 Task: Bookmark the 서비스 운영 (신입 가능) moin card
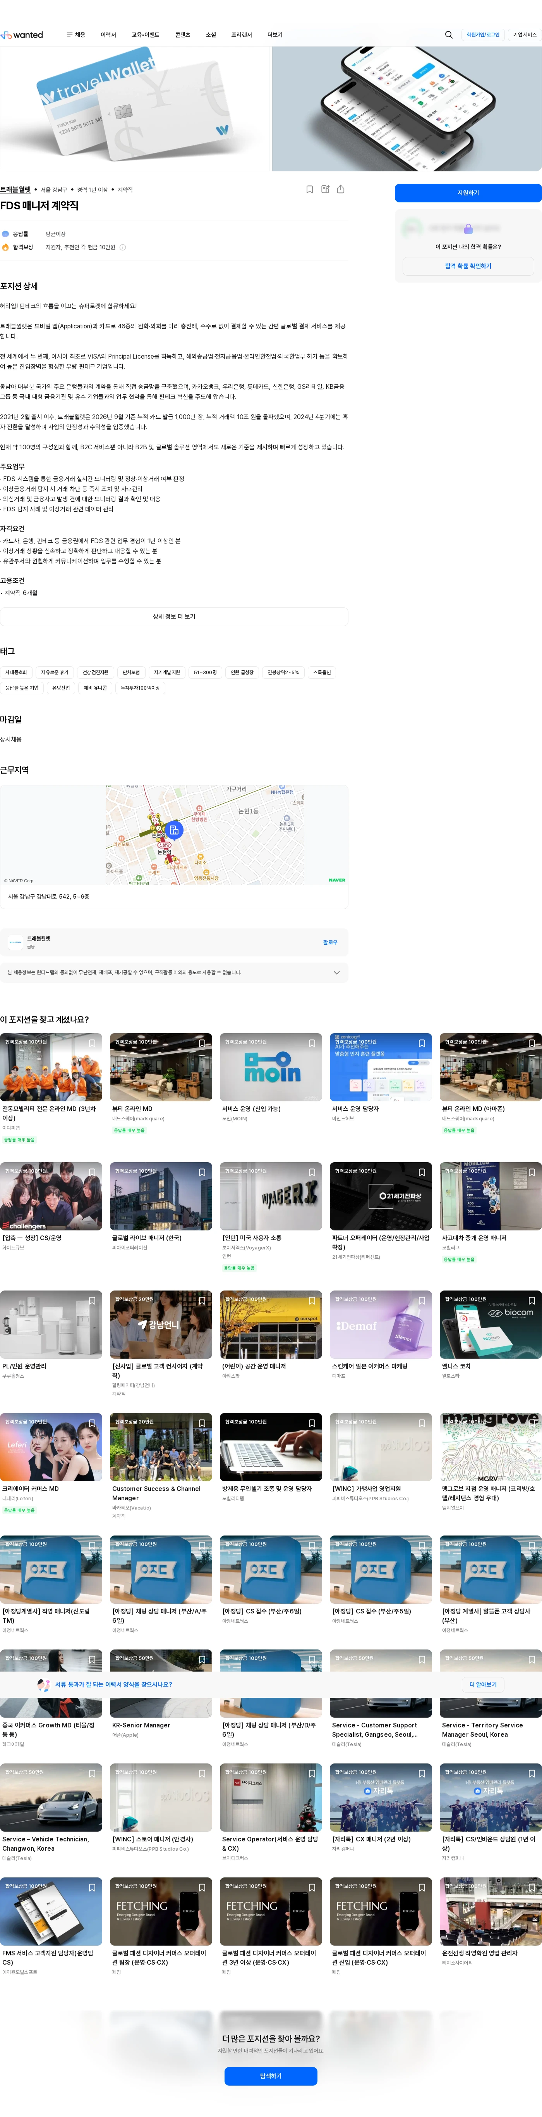click(x=312, y=1043)
